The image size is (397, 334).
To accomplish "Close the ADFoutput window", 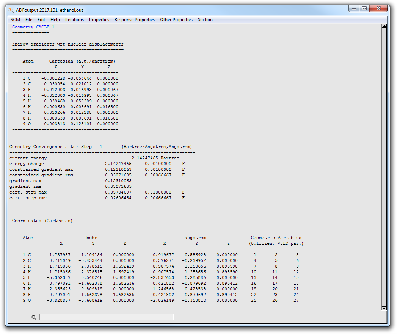I will (378, 9).
